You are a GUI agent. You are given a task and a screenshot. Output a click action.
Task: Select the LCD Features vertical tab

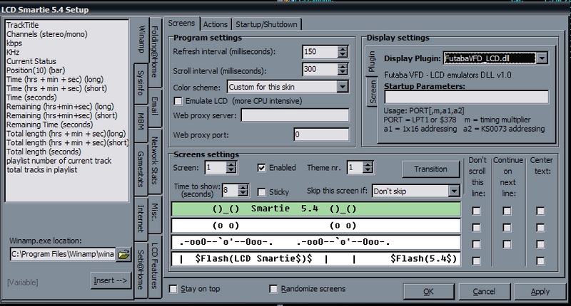pos(155,265)
